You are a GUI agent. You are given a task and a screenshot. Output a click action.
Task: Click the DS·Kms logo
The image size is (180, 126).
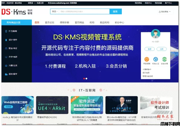[17, 12]
